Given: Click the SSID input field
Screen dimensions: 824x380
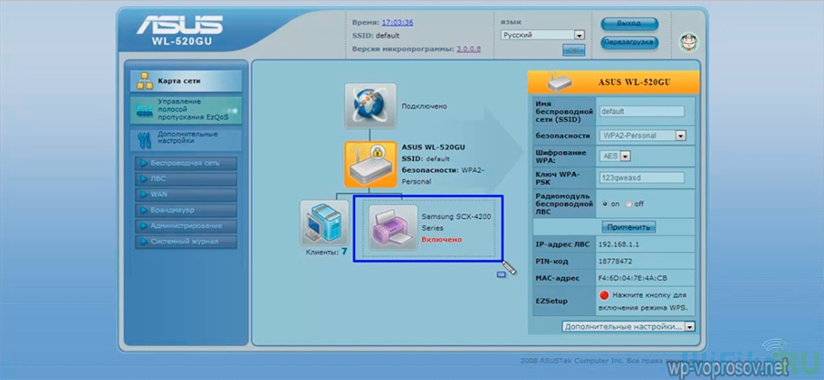Looking at the screenshot, I should [642, 112].
